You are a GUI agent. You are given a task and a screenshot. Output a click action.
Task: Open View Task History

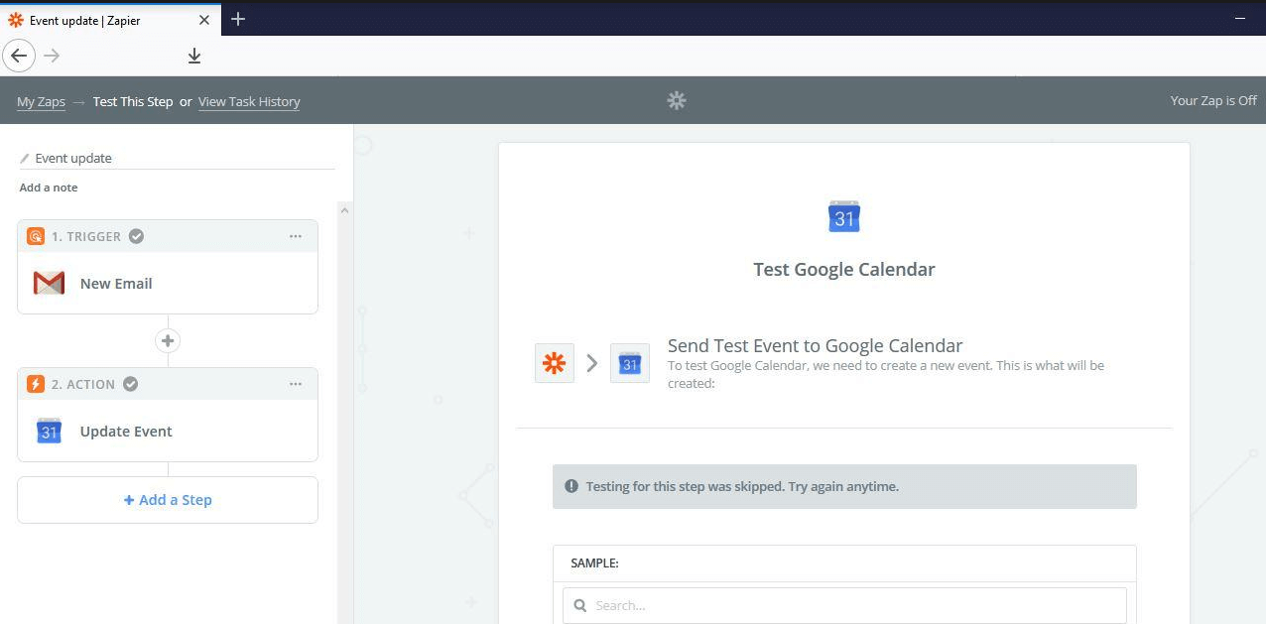249,101
